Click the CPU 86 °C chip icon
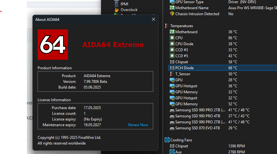This screenshot has height=154, width=277. point(172,38)
